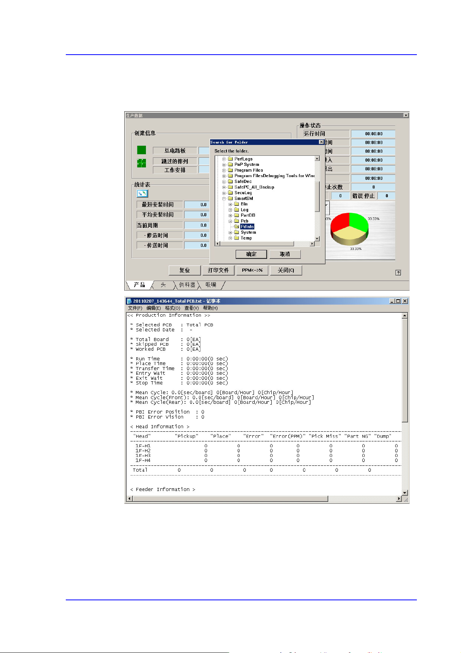Collapse the SmartSM folder node
The image size is (461, 653).
coord(224,199)
